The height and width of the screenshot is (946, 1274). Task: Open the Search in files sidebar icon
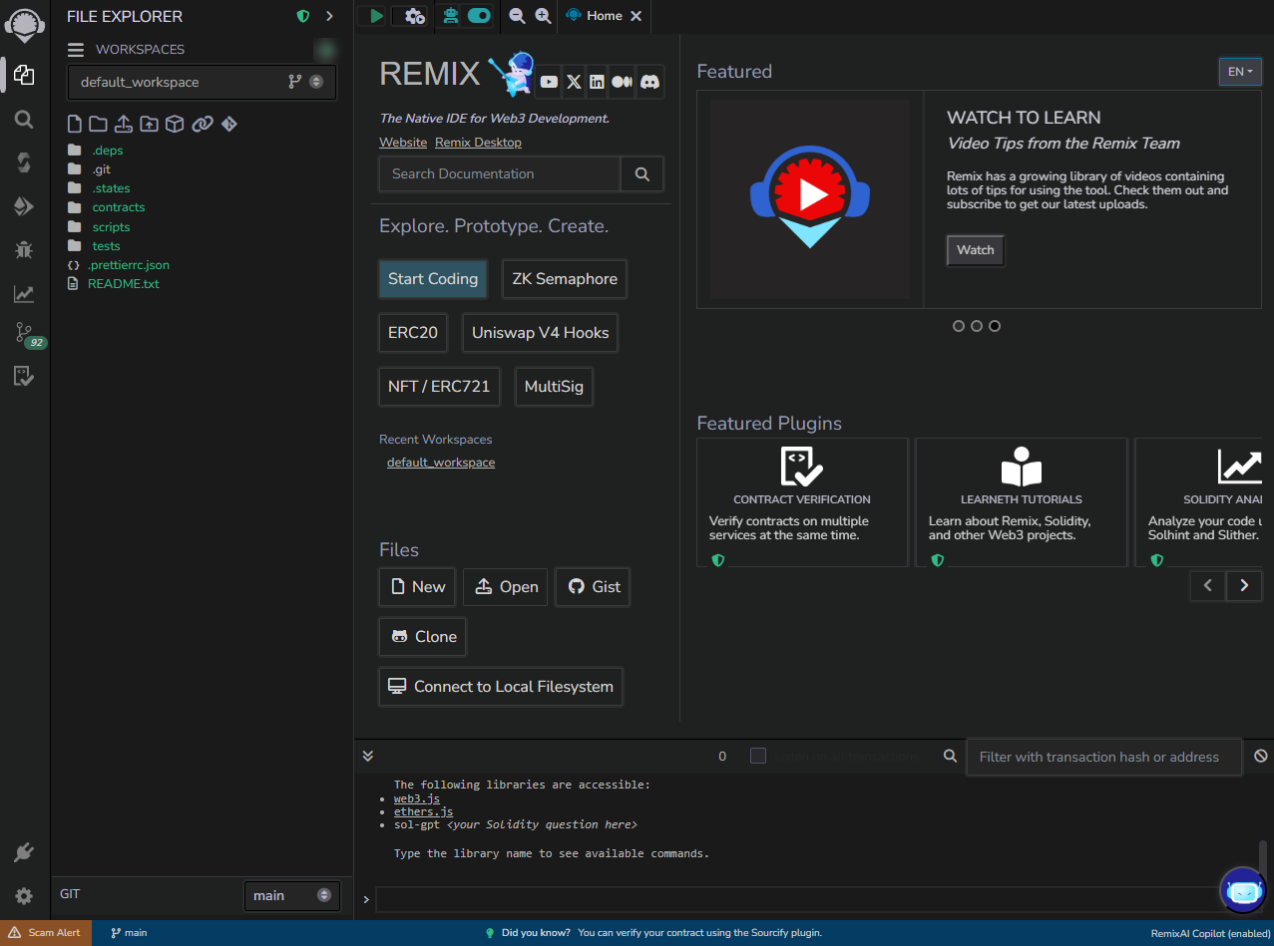[24, 120]
